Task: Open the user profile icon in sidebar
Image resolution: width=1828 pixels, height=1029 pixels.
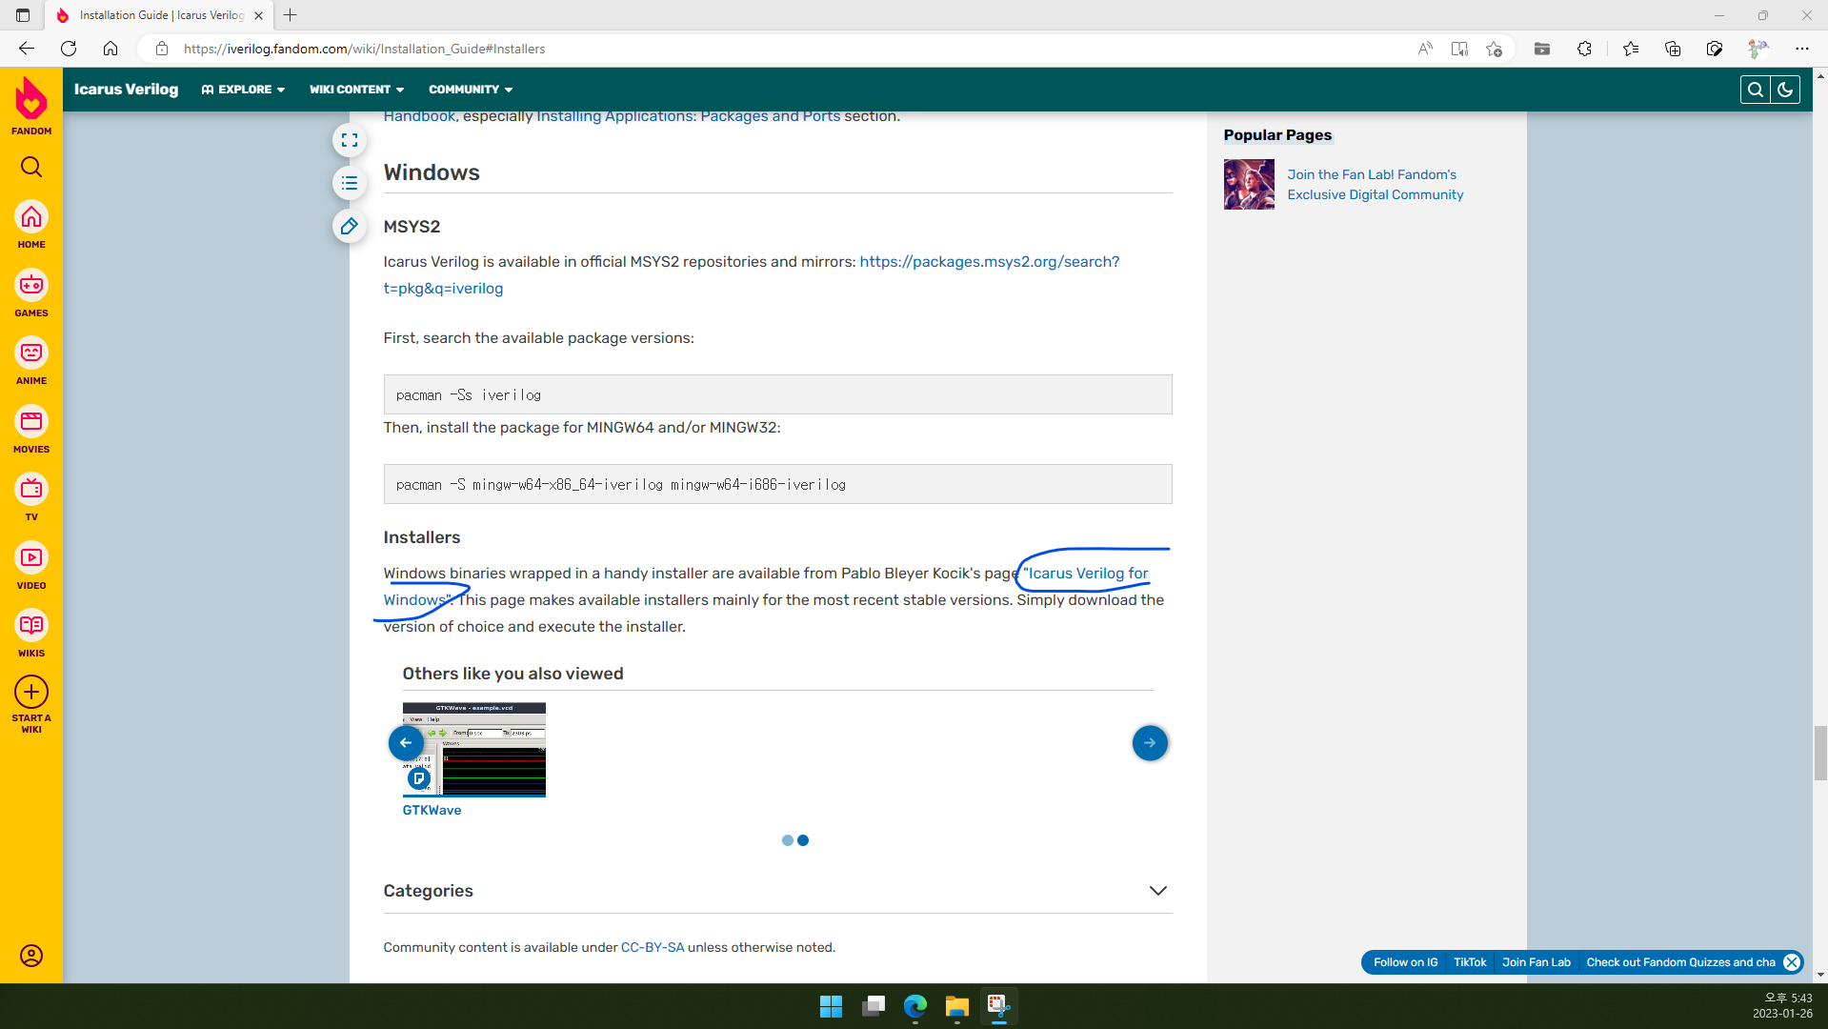Action: point(31,956)
